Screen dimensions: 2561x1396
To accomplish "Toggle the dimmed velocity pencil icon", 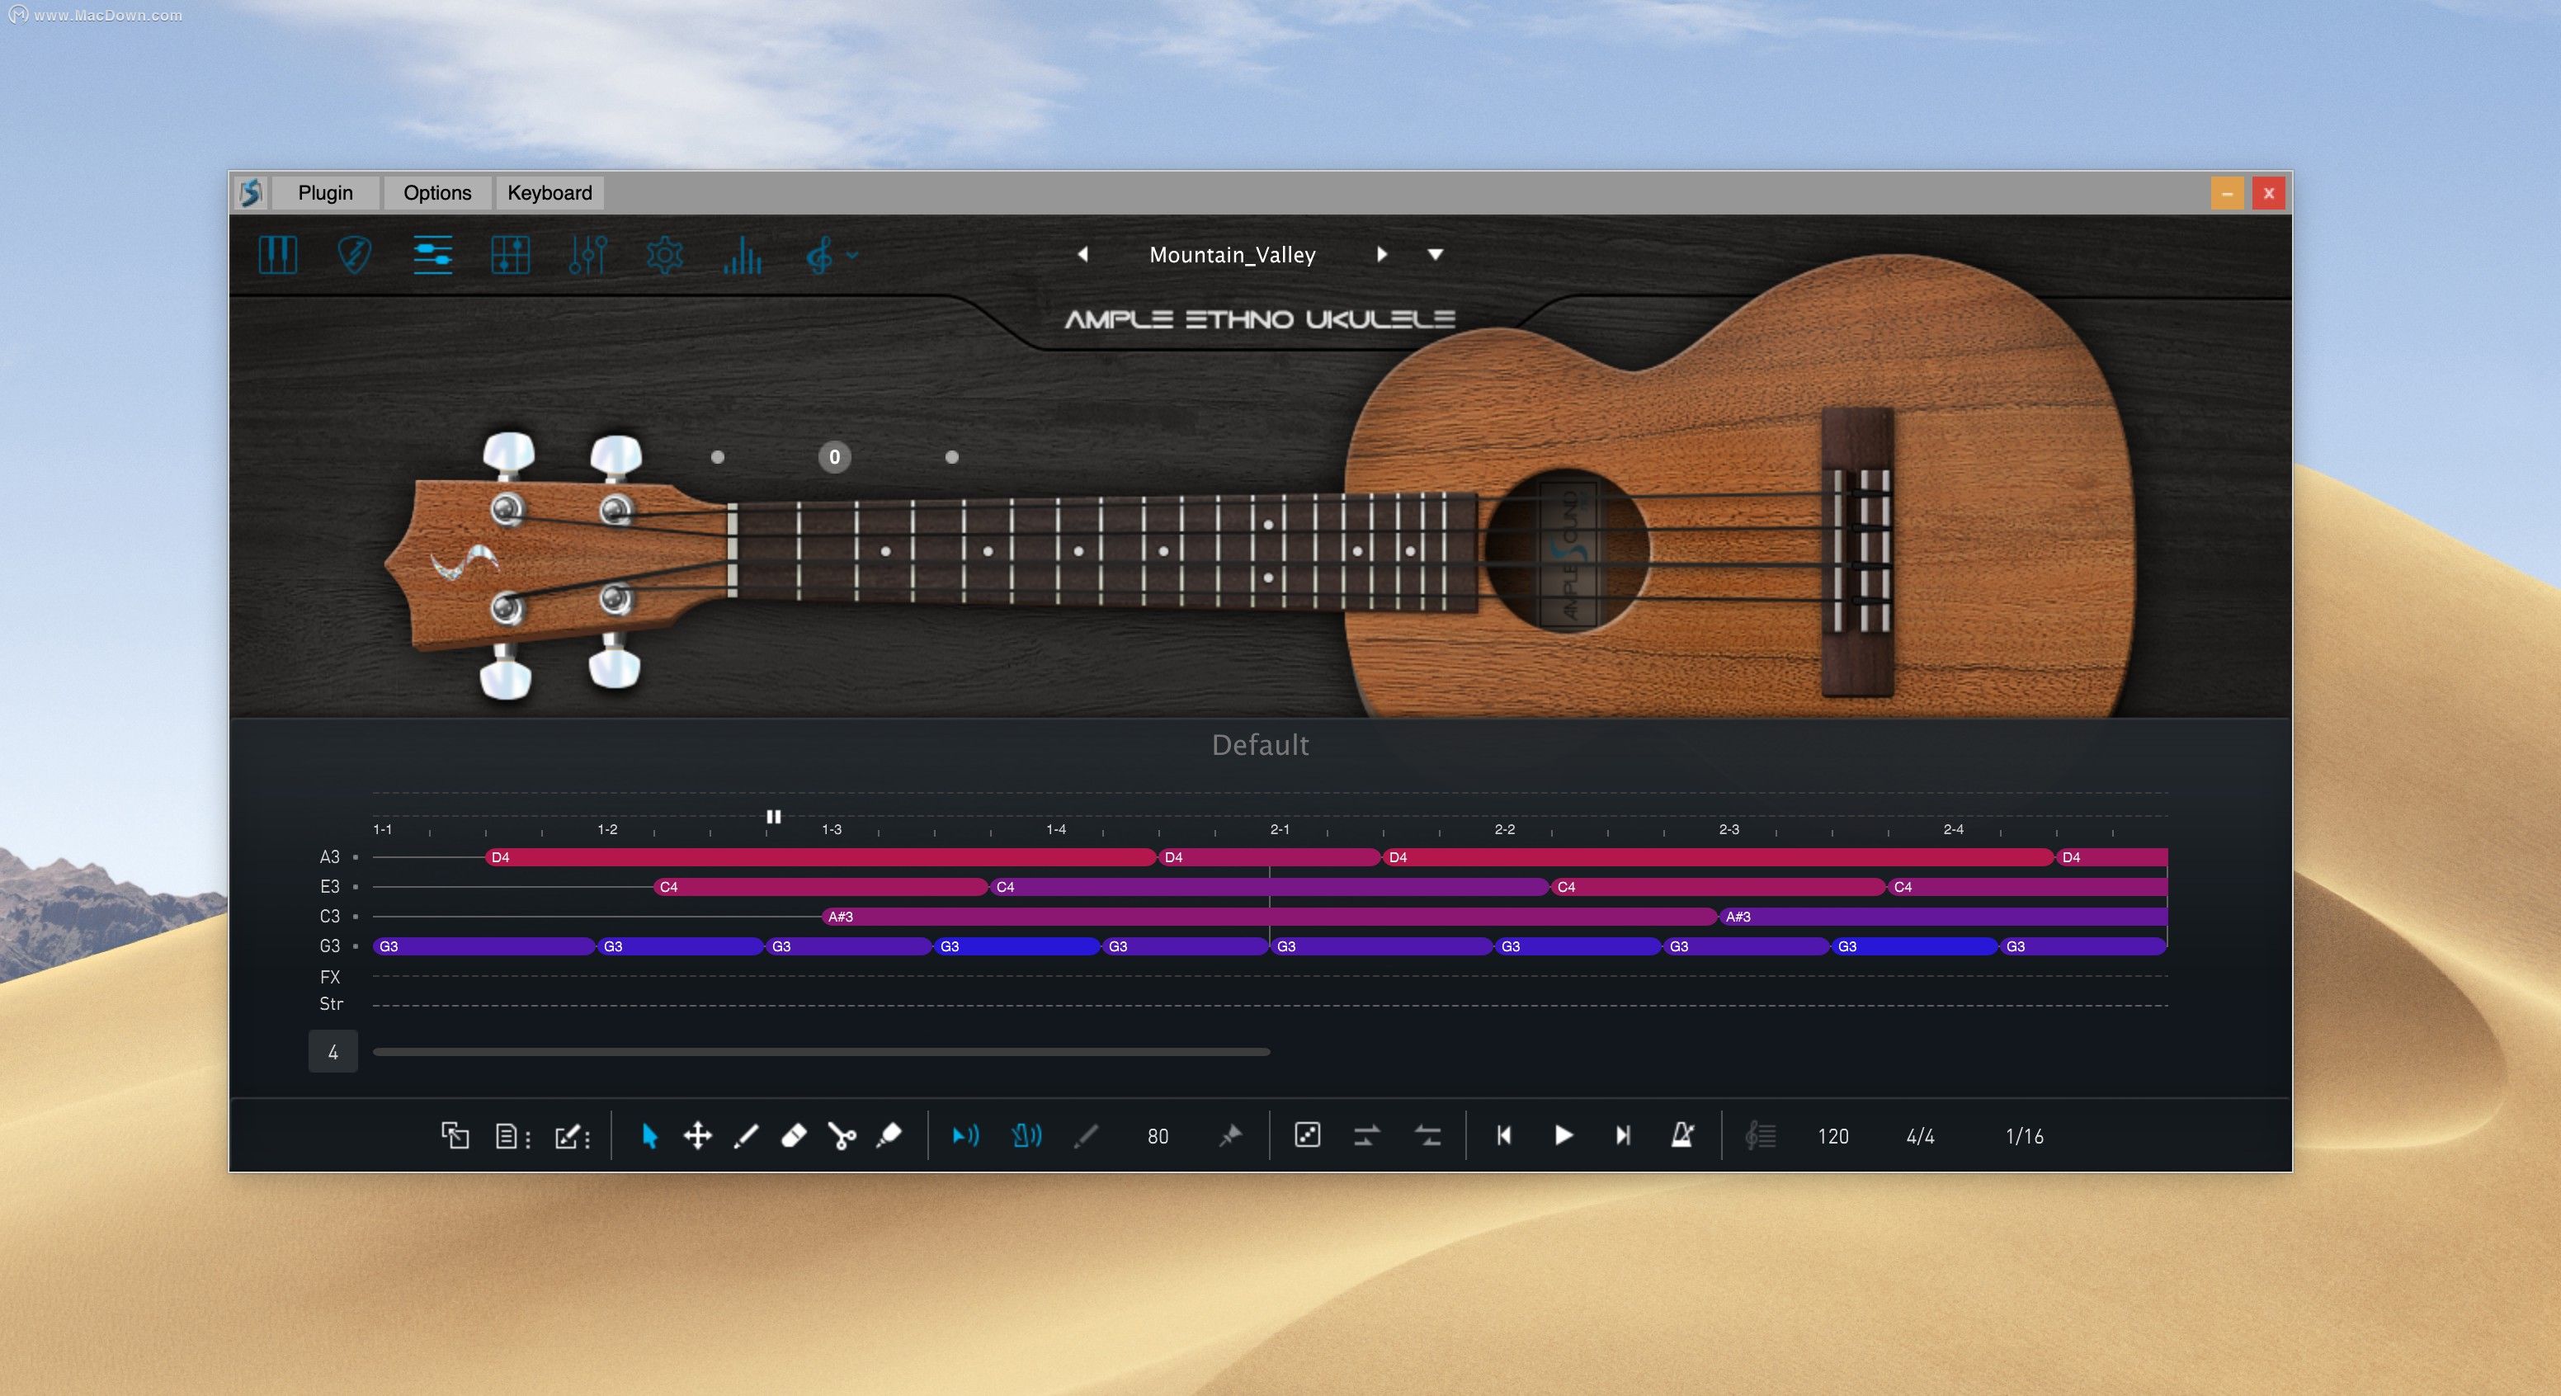I will pyautogui.click(x=1087, y=1135).
